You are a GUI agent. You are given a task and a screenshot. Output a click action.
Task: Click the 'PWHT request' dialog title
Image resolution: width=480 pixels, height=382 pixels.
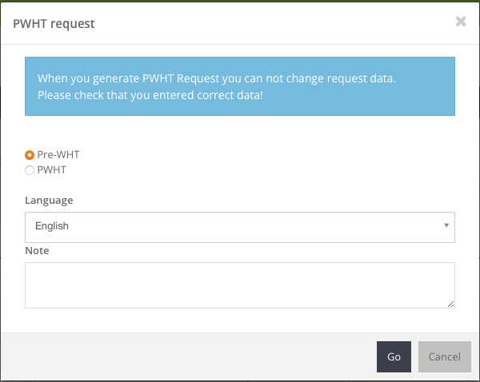tap(54, 24)
